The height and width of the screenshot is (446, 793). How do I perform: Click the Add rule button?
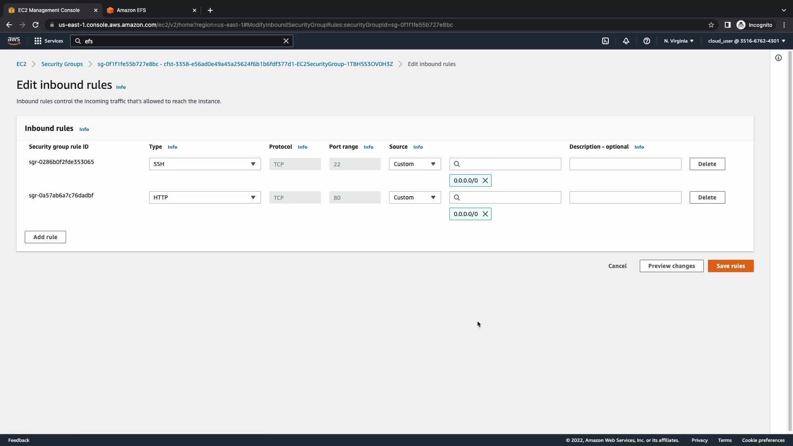coord(45,237)
